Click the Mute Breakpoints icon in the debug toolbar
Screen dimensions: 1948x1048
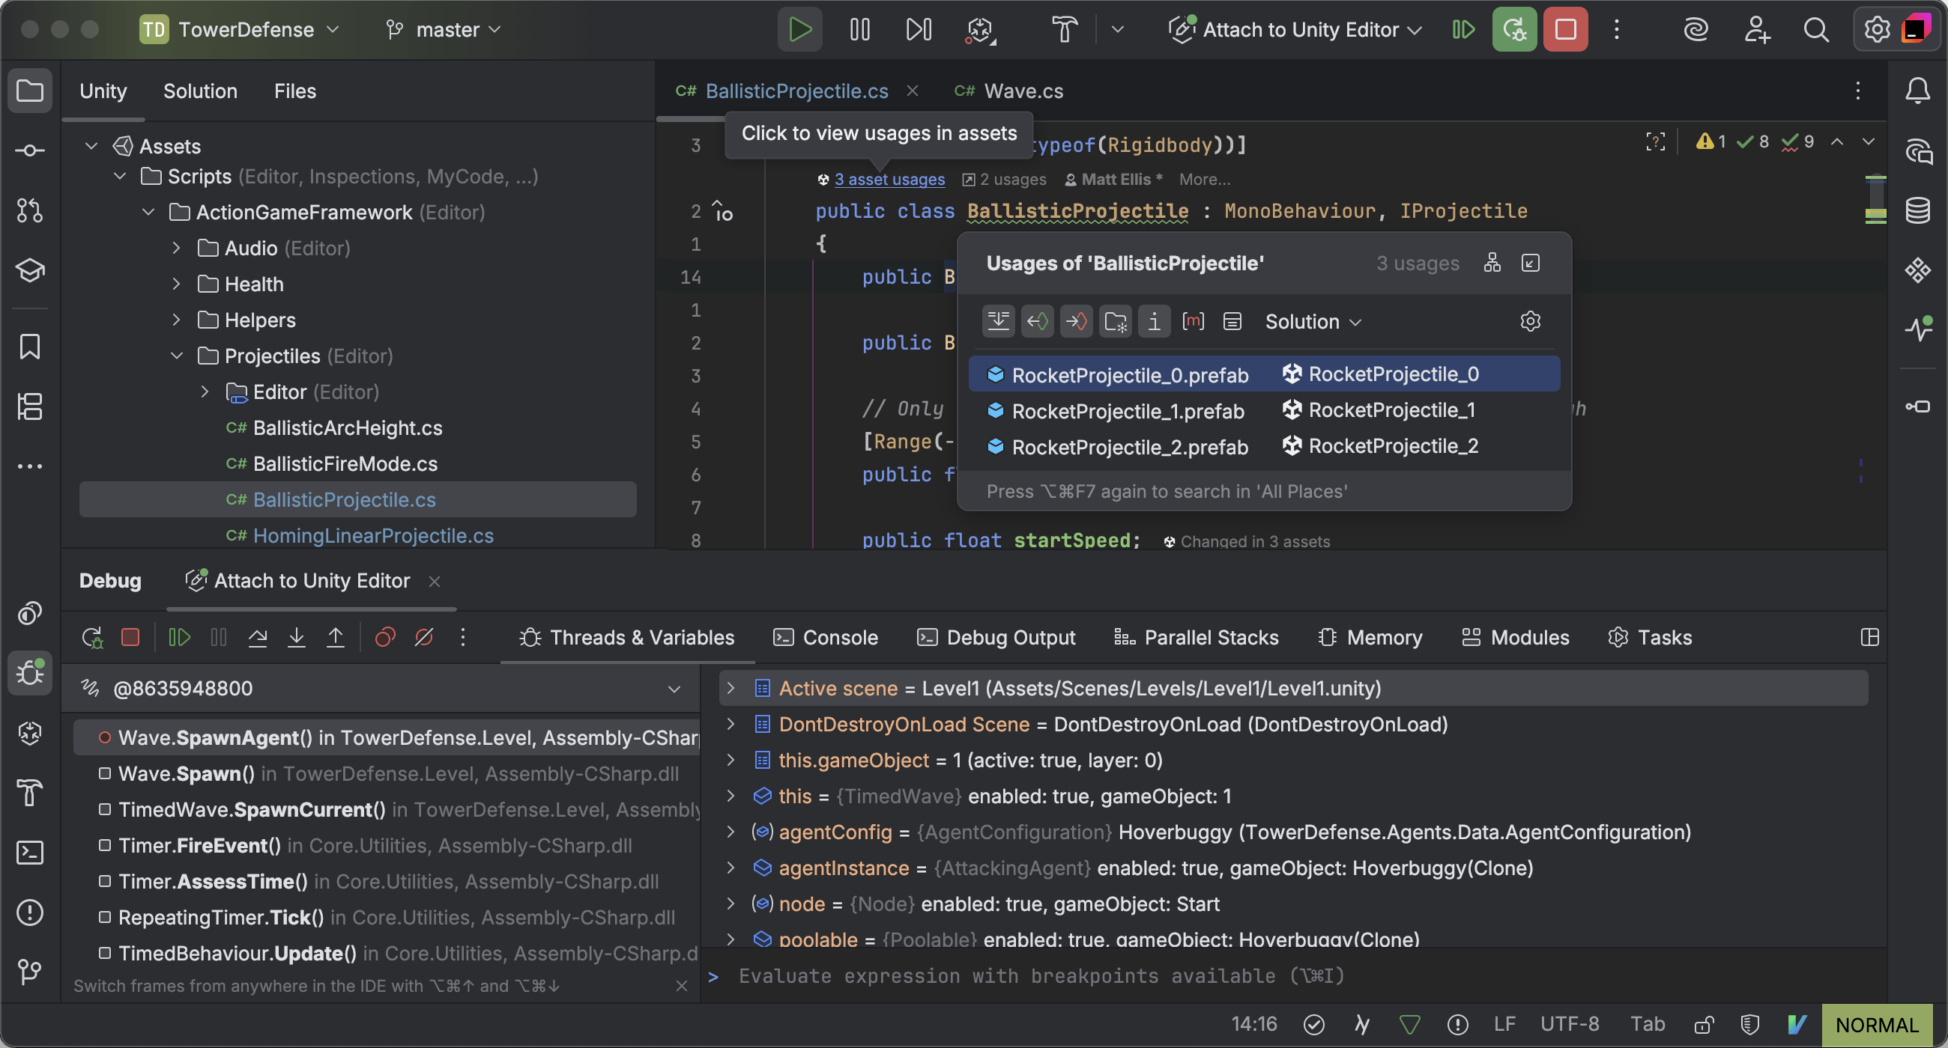(x=424, y=637)
